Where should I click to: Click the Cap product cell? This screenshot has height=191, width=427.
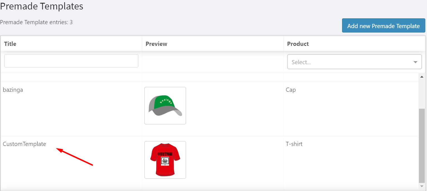[x=291, y=90]
